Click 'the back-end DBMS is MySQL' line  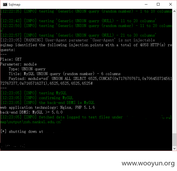coord(48,103)
